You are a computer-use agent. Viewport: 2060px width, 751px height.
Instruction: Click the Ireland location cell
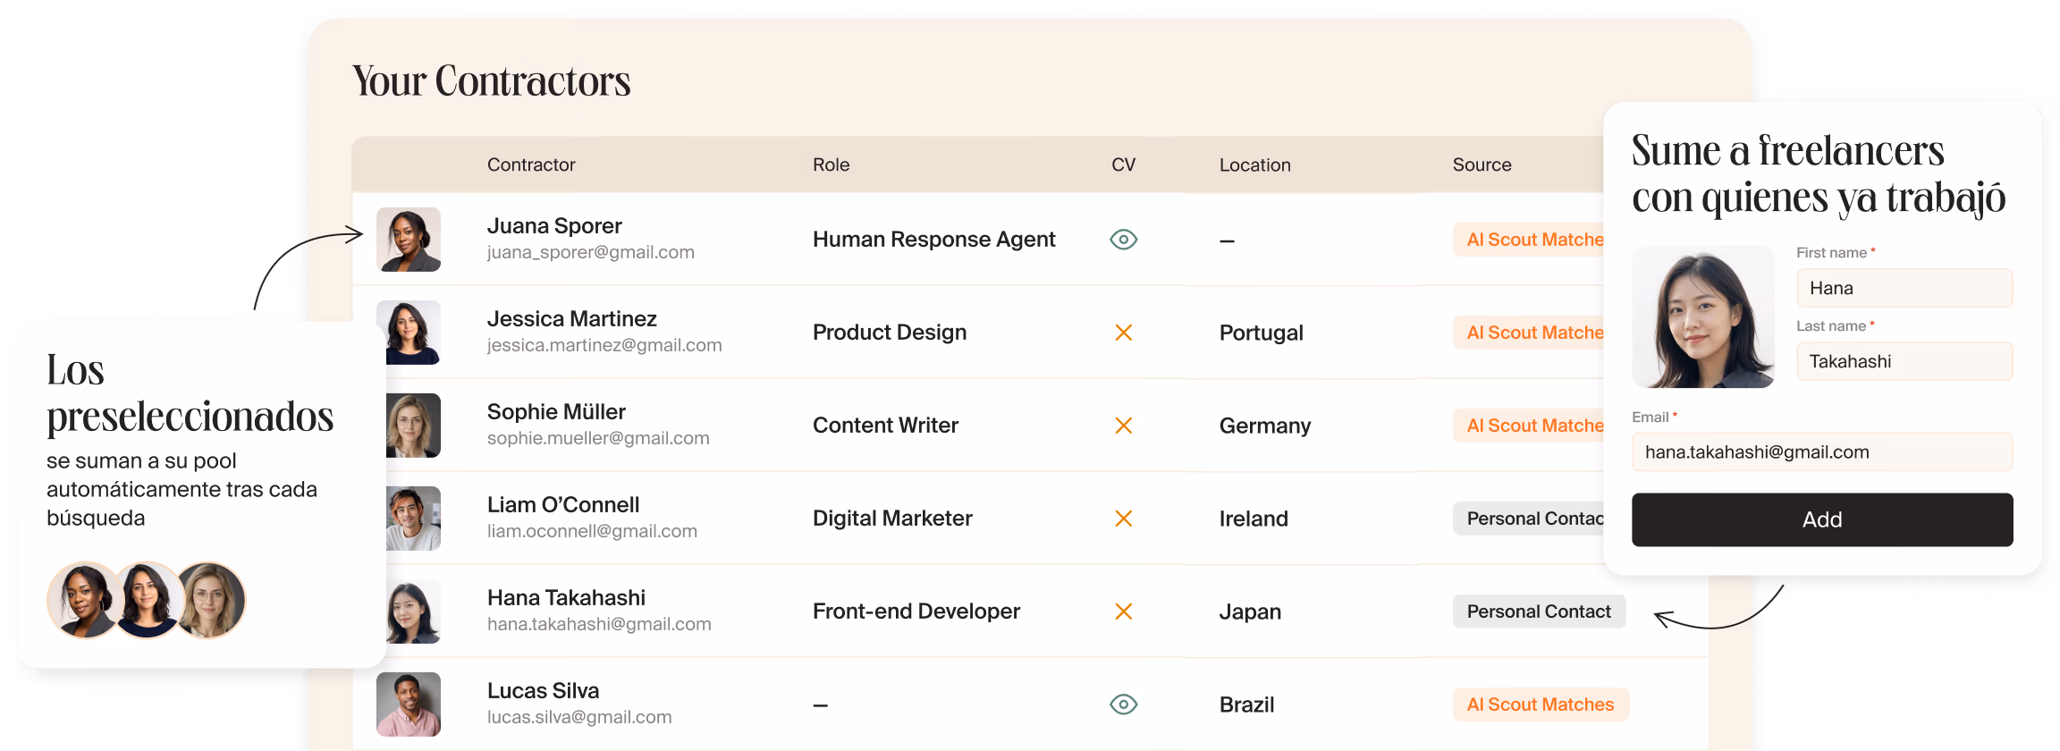pos(1254,519)
